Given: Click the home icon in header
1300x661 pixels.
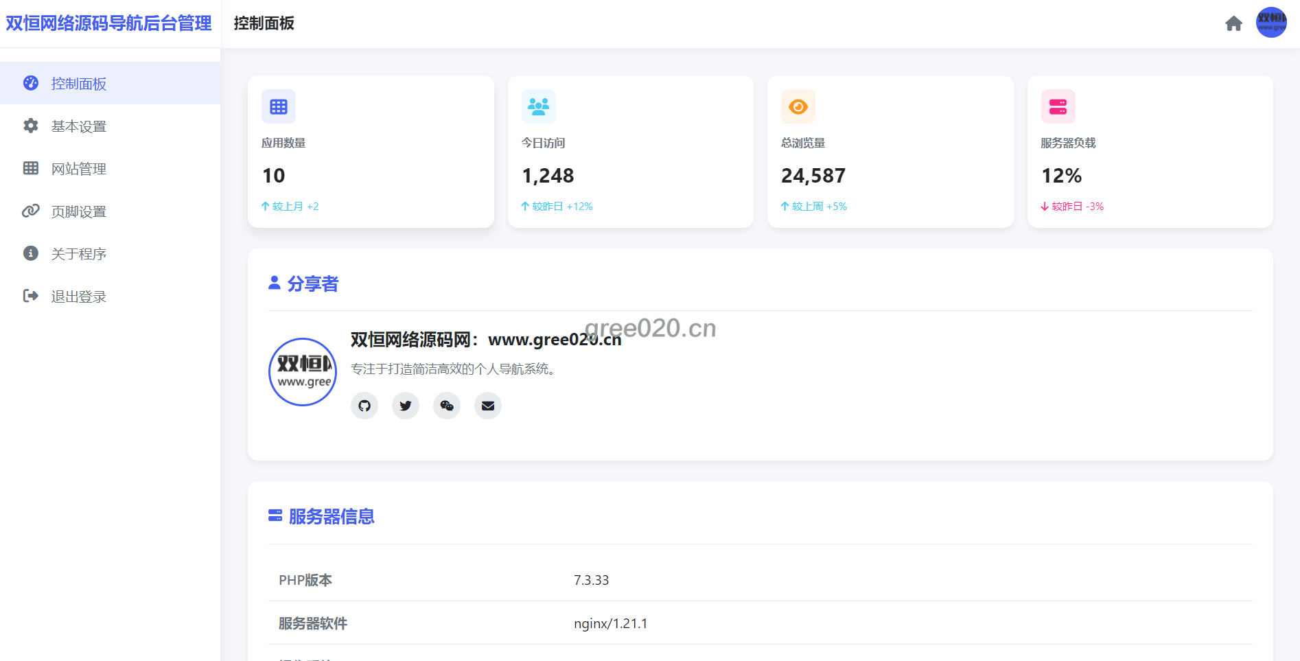Looking at the screenshot, I should pos(1233,24).
